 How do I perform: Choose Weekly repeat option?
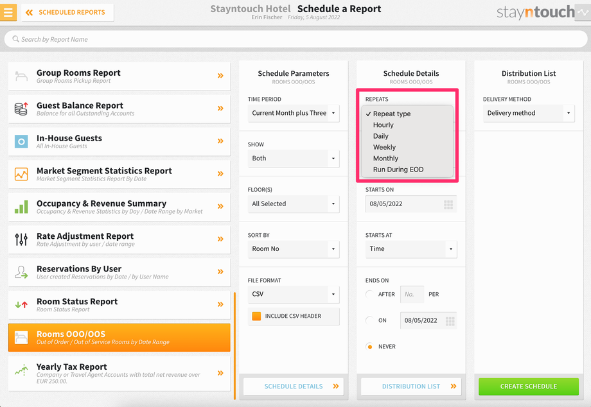[x=407, y=147]
